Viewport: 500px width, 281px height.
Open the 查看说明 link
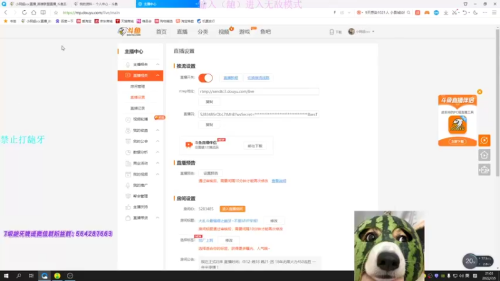[x=279, y=181]
